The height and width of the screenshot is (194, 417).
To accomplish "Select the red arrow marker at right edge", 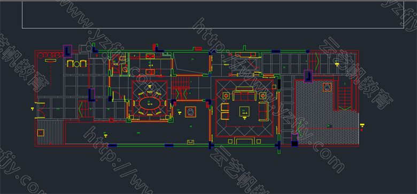I will point(362,130).
